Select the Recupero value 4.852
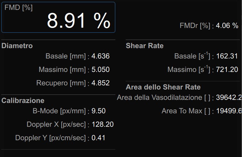Image resolution: width=242 pixels, height=157 pixels. click(100, 83)
